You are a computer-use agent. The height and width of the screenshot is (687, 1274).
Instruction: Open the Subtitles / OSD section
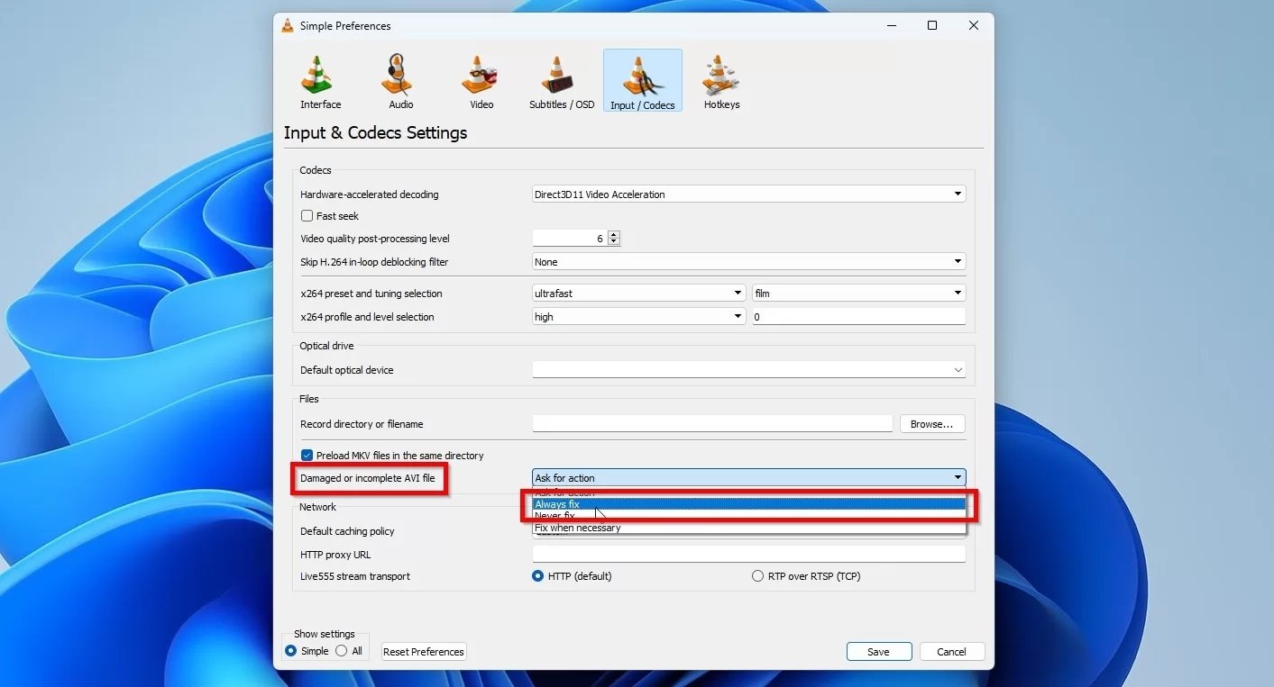pos(560,80)
